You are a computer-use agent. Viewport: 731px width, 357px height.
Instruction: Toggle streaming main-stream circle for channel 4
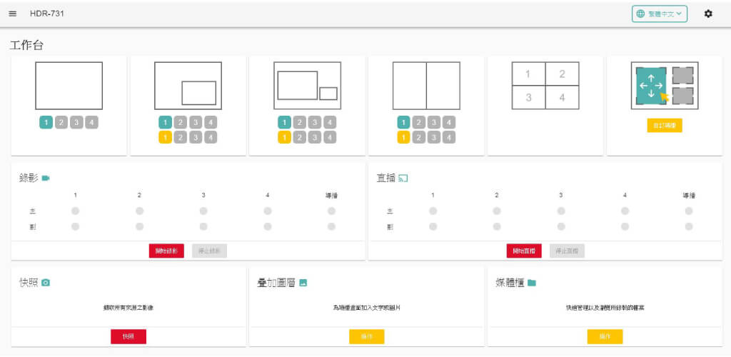tap(625, 211)
